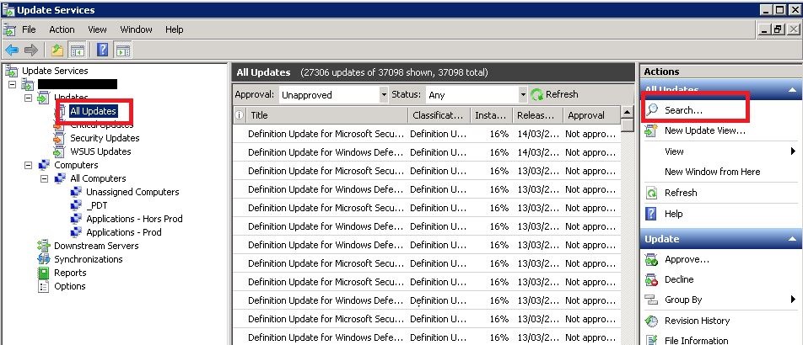Expand the Group By submenu arrow
Viewport: 803px width, 345px height.
[x=793, y=300]
